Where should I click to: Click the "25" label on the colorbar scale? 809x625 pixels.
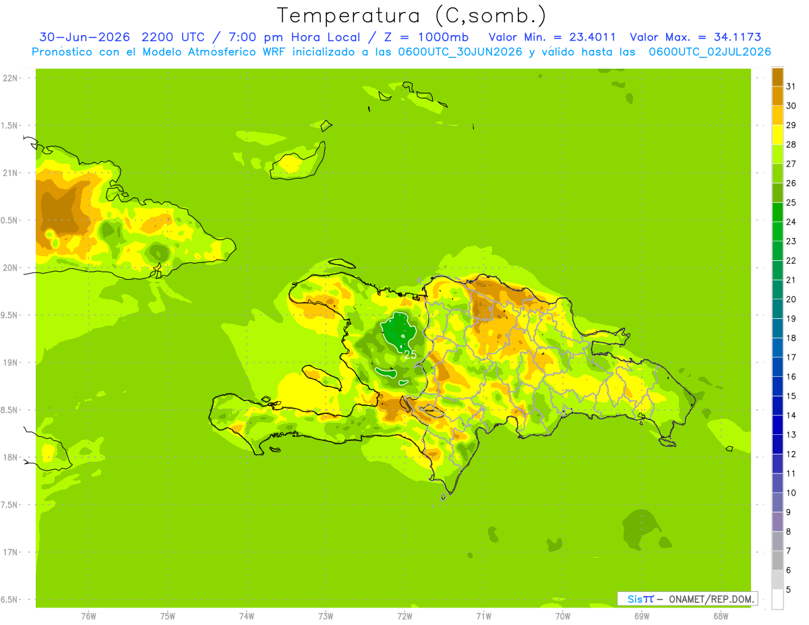[x=791, y=202]
